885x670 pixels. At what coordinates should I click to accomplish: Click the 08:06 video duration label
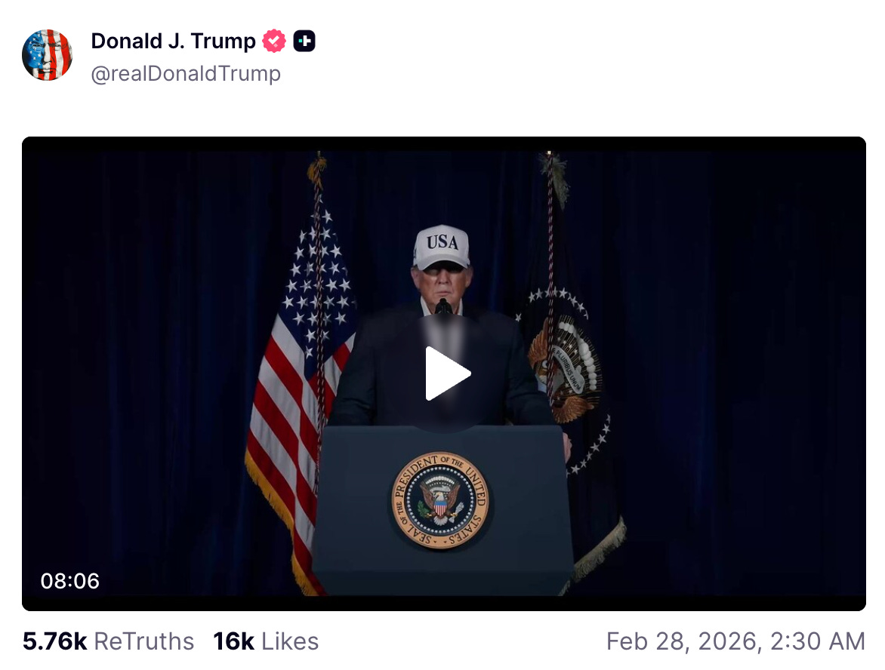tap(70, 581)
